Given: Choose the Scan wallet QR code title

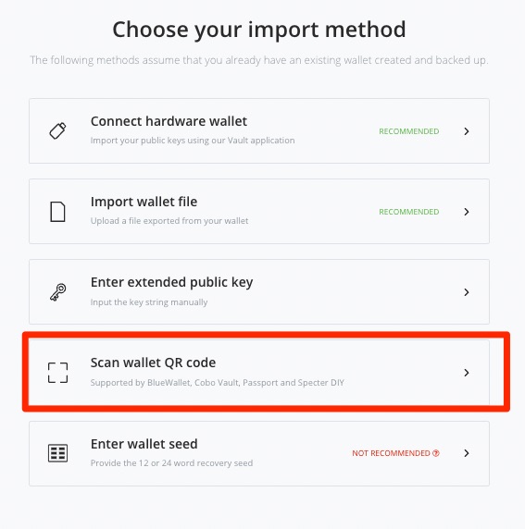Looking at the screenshot, I should [153, 363].
